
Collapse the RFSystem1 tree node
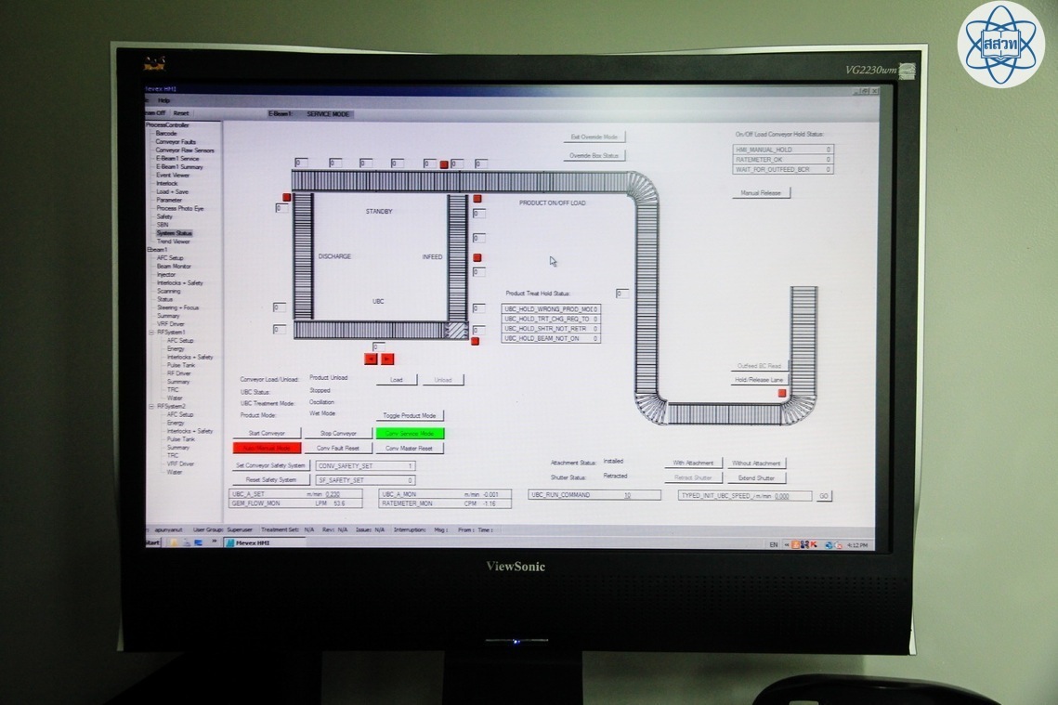tap(151, 332)
